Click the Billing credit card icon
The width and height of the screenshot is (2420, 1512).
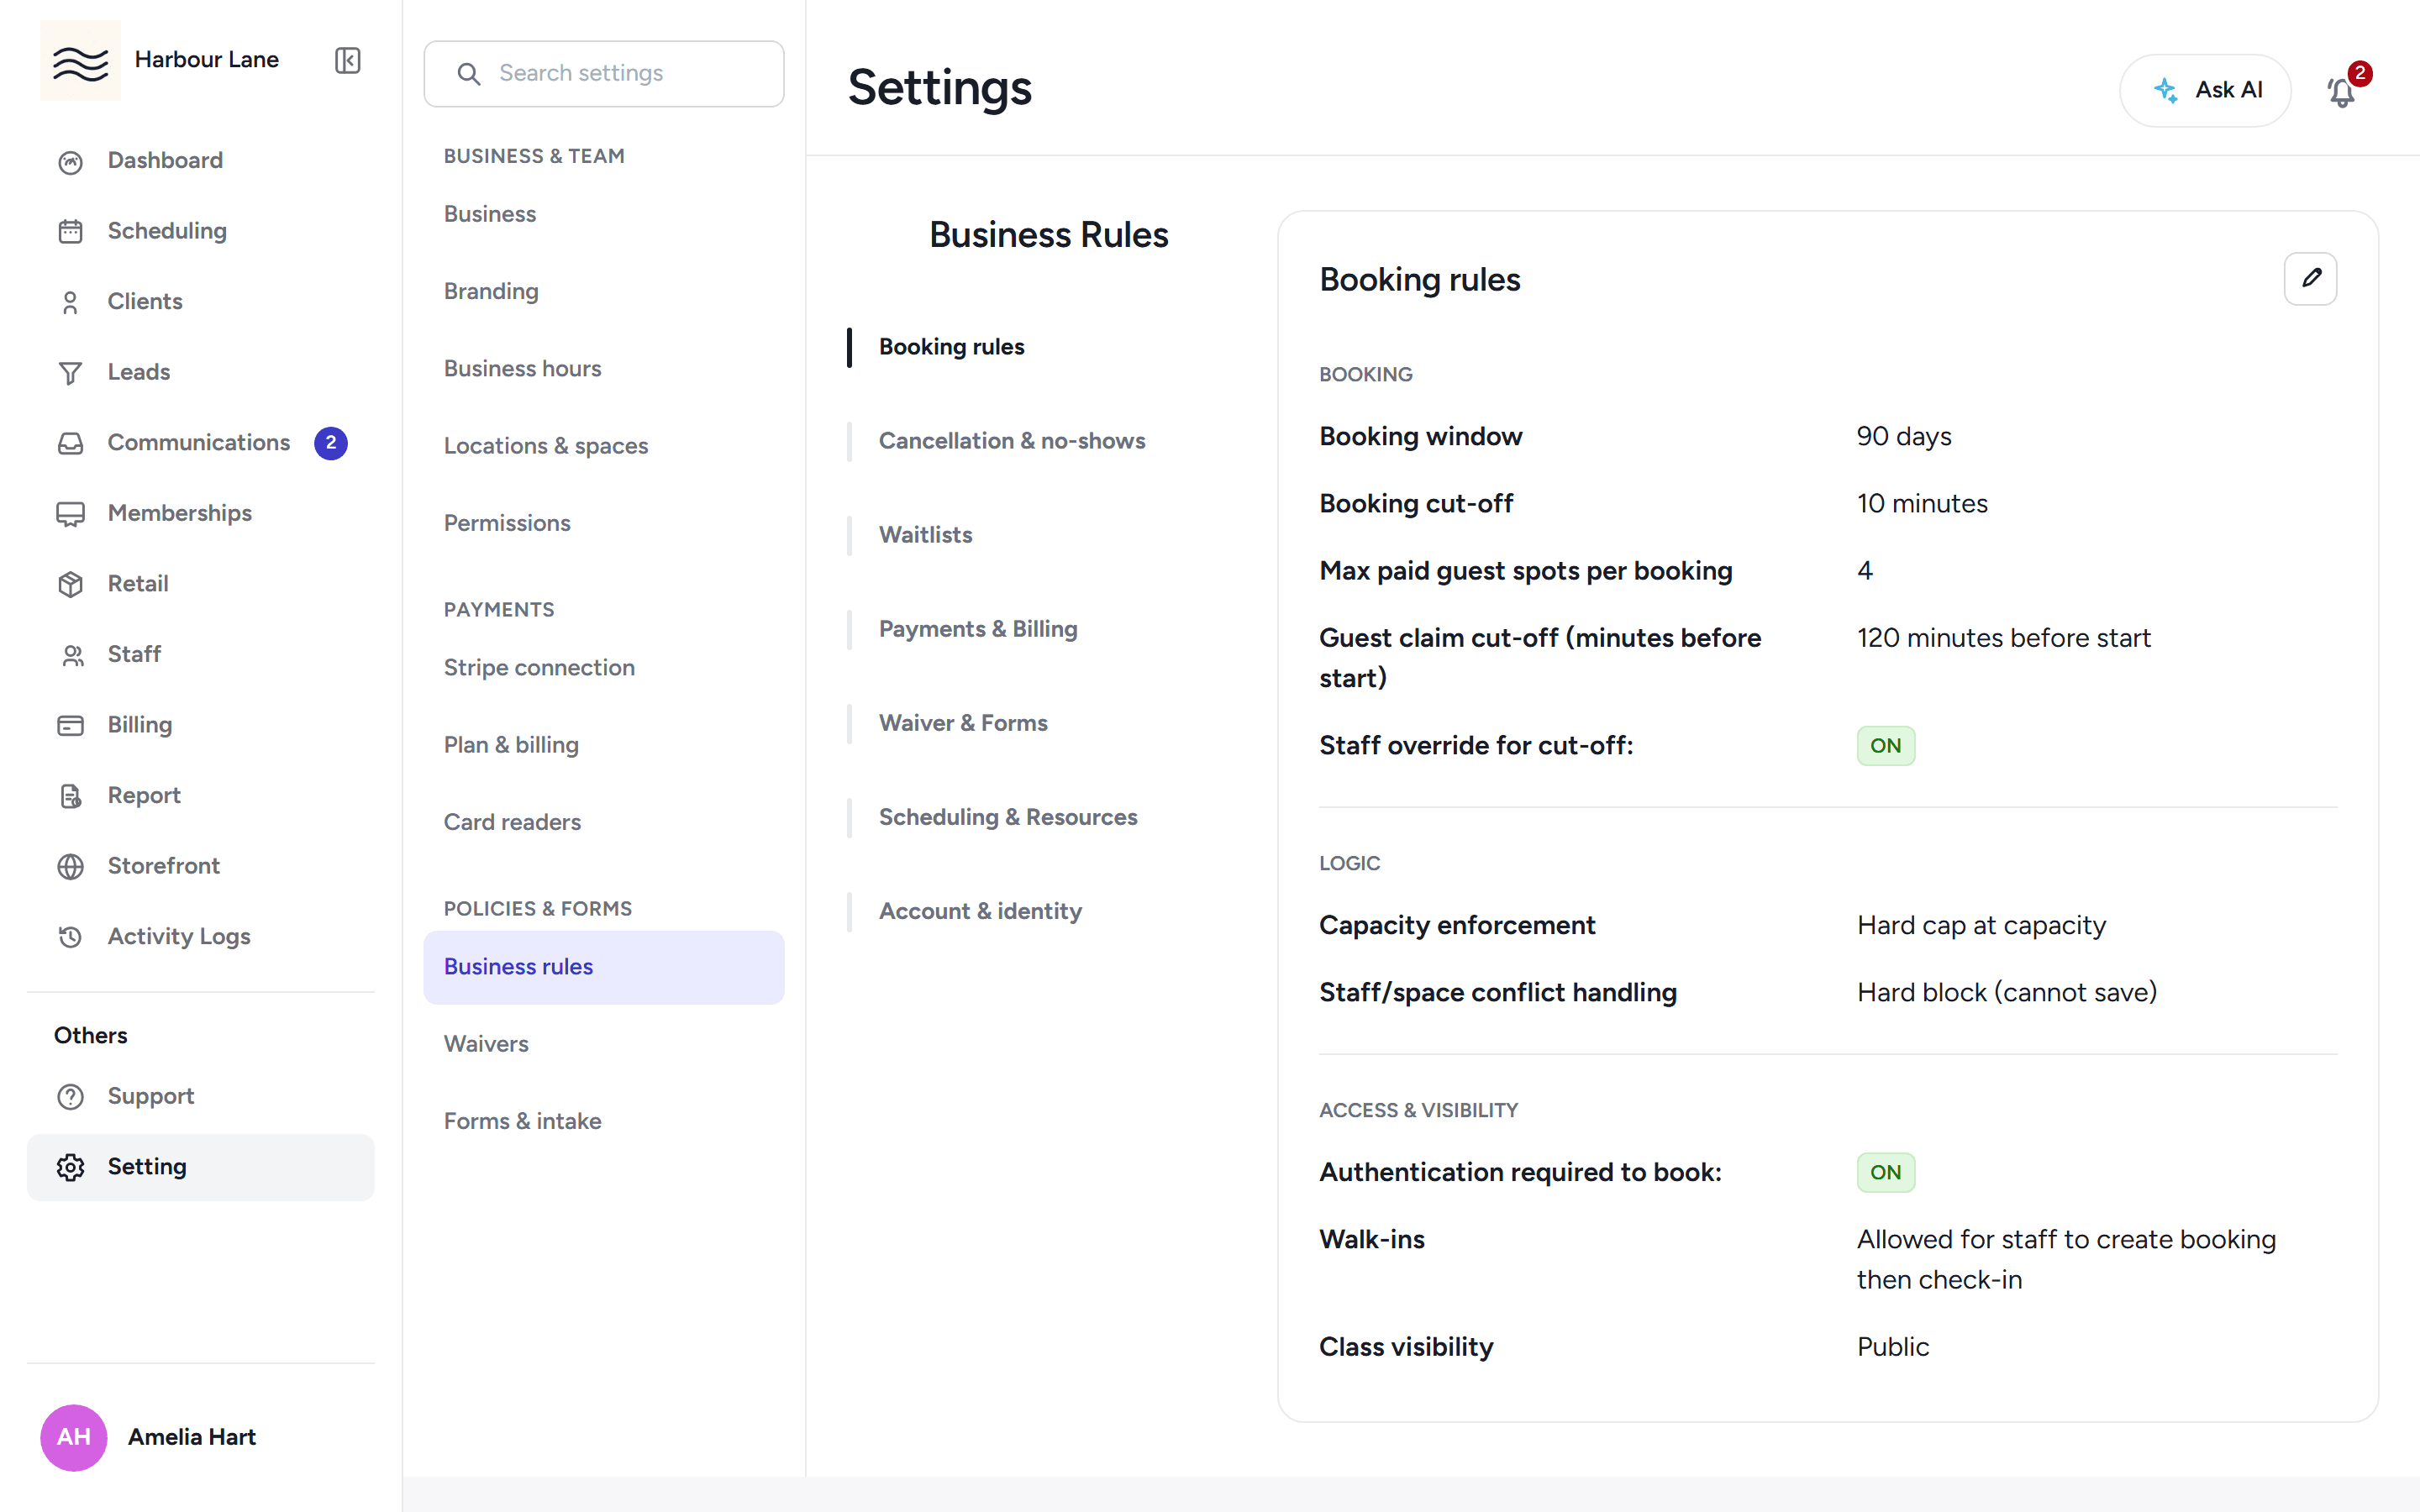click(70, 725)
